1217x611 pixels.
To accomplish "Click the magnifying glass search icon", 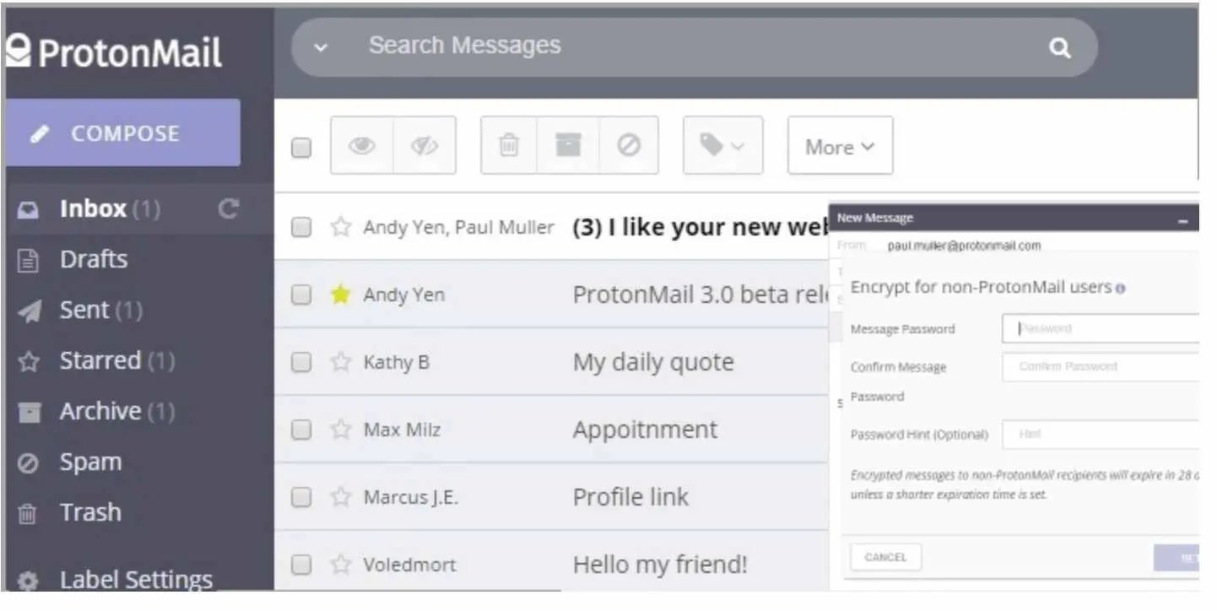I will point(1059,47).
